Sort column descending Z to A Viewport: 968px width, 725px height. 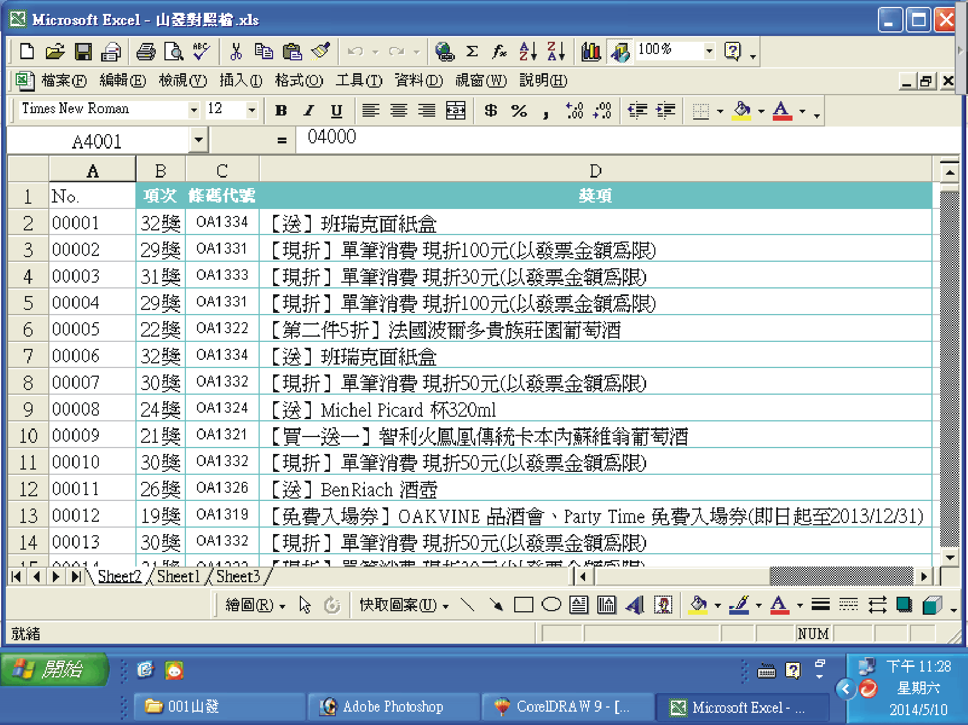click(555, 52)
